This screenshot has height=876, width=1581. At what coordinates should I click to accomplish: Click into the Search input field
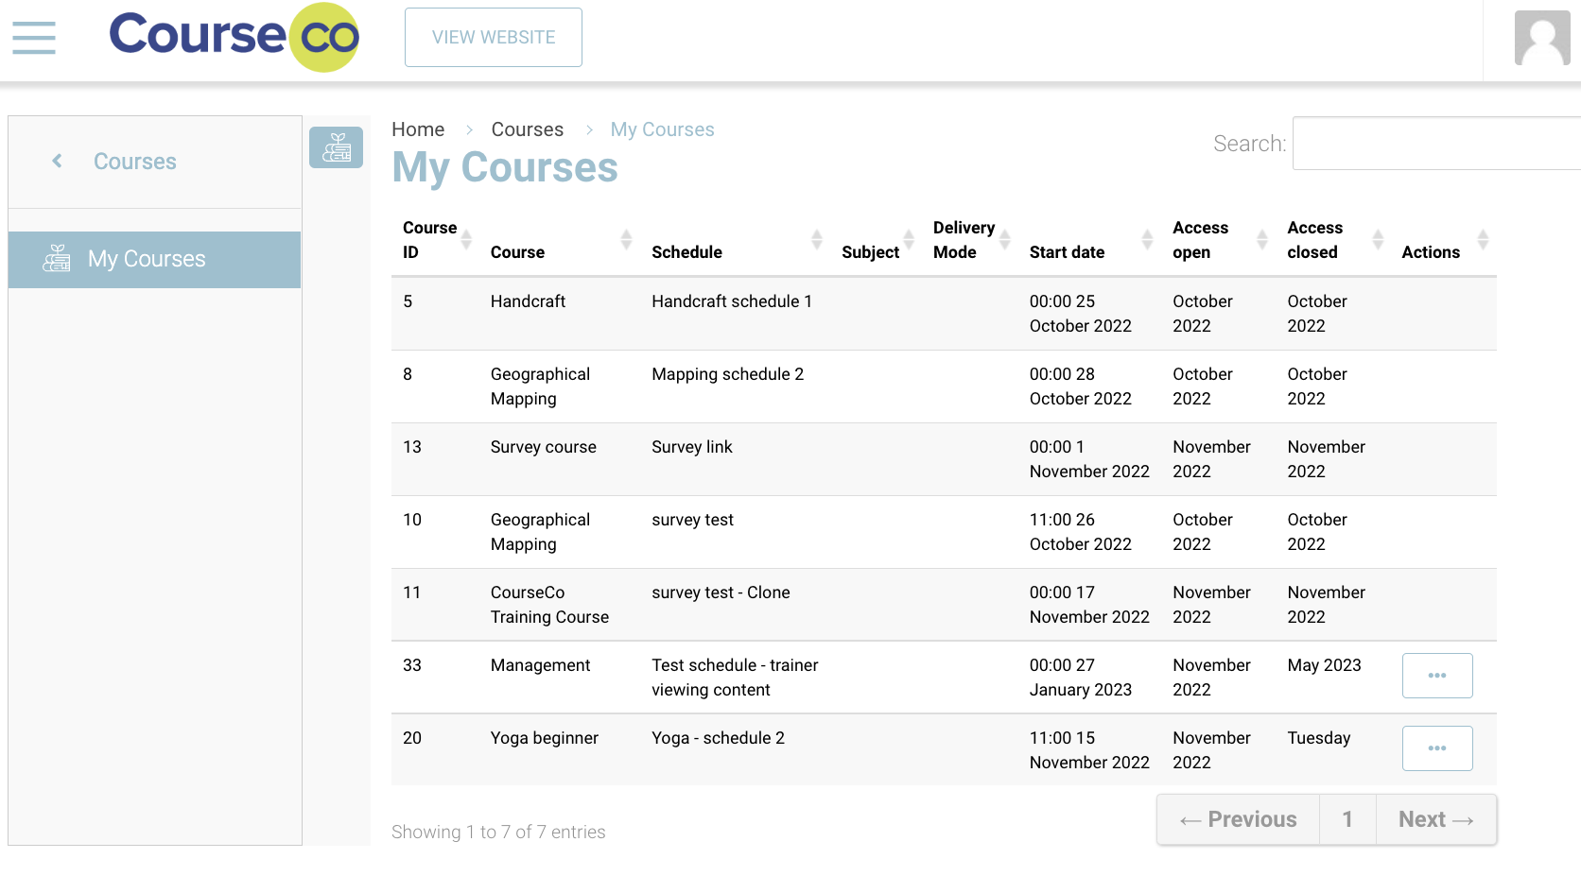(1435, 144)
